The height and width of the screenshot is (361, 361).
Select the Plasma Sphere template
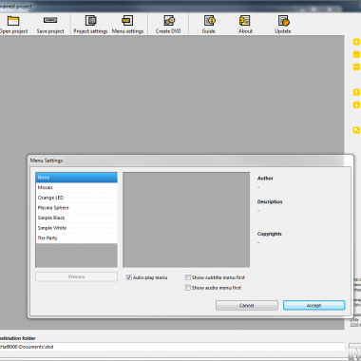click(76, 208)
